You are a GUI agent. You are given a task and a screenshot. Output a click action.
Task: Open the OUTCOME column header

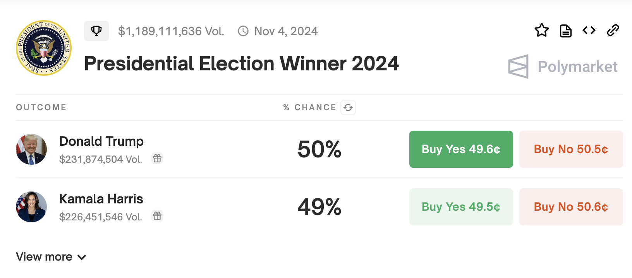click(41, 107)
